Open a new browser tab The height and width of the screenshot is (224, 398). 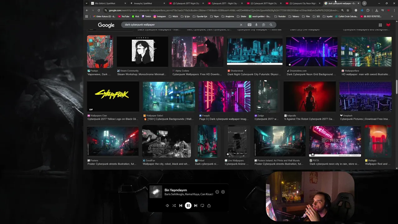point(364,3)
